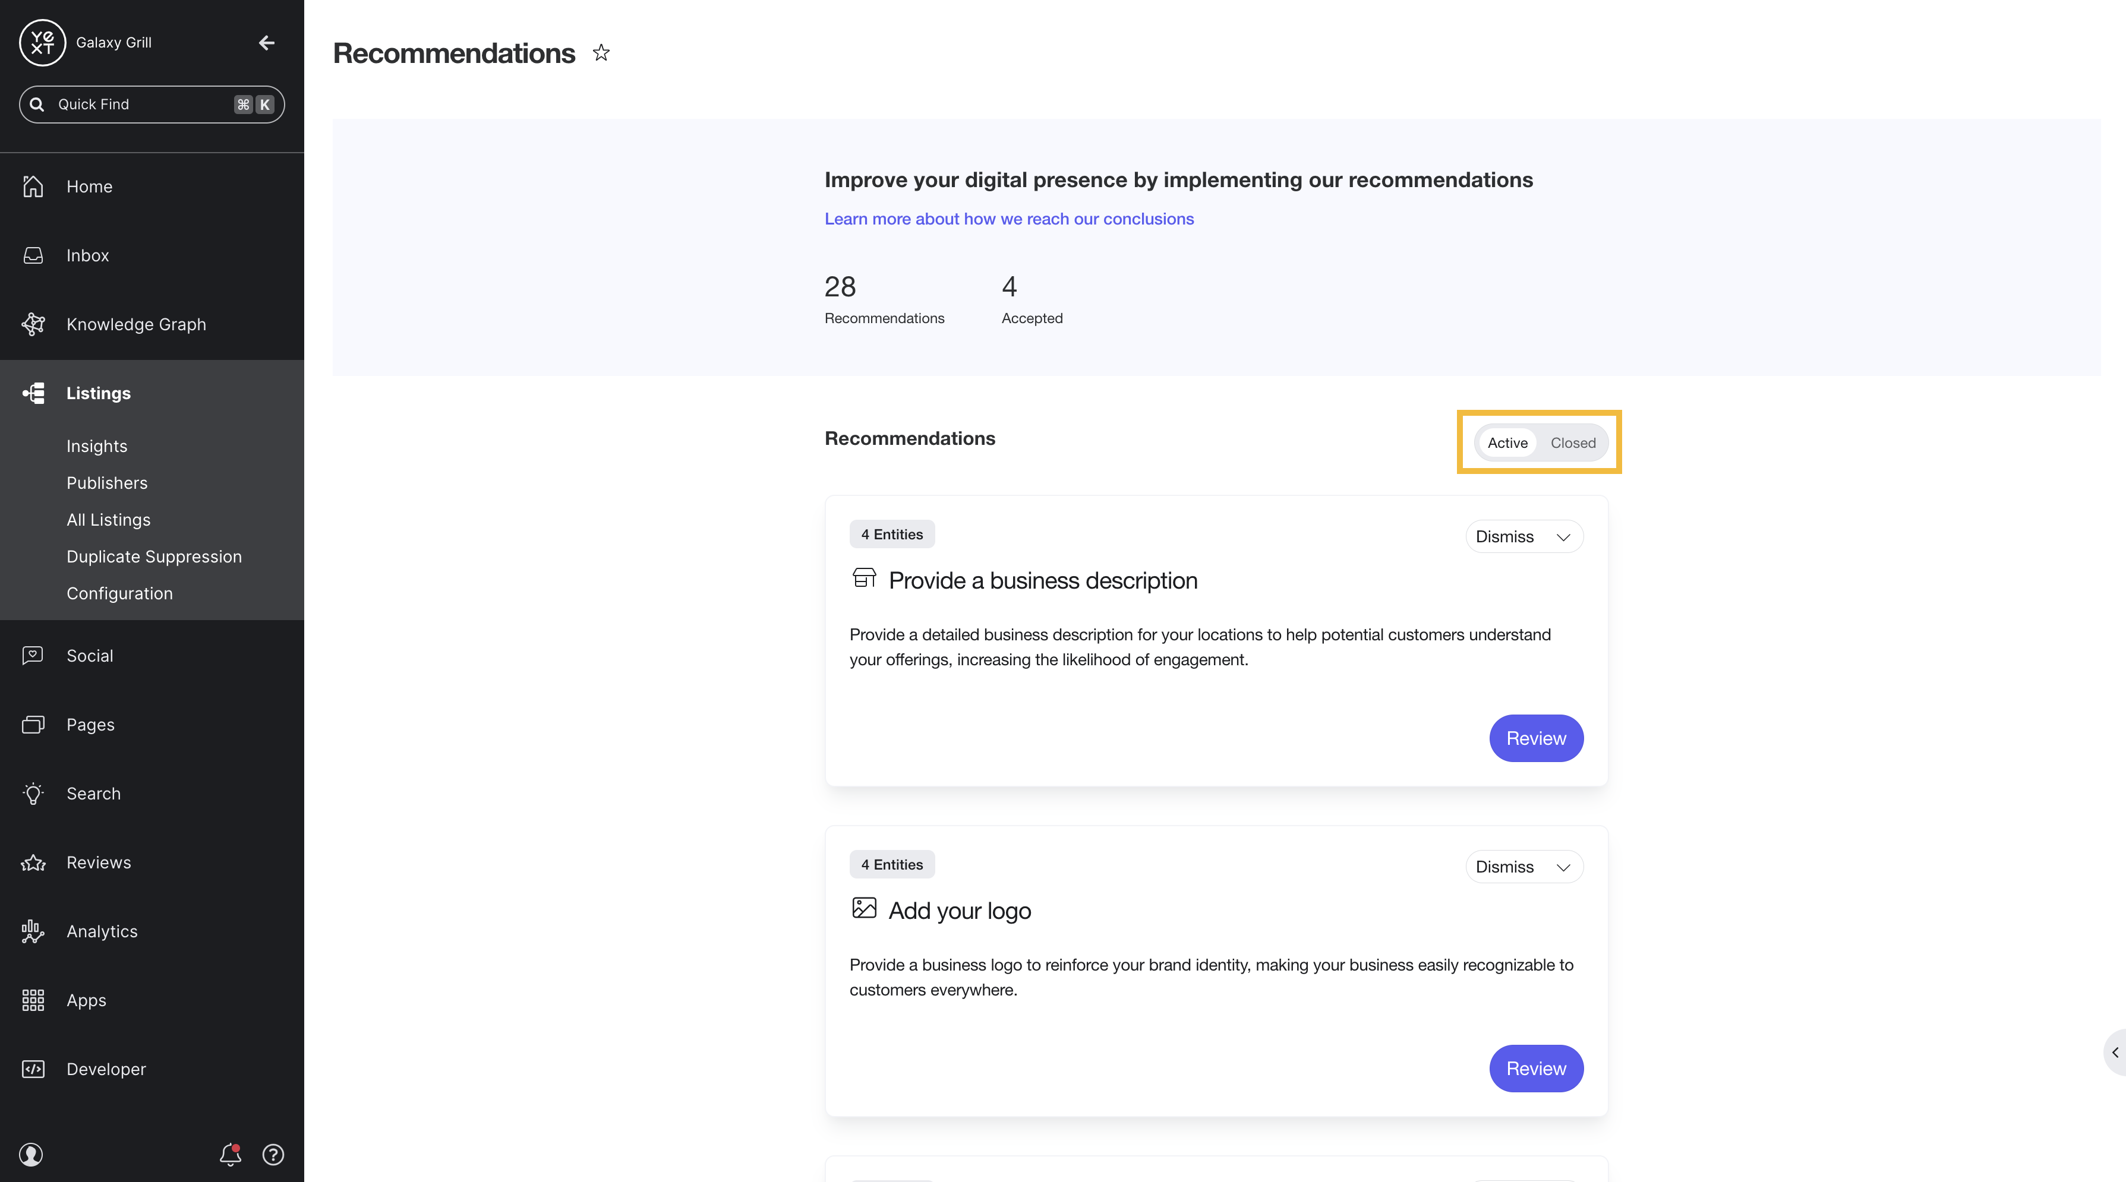
Task: Expand the Dismiss dropdown for business description
Action: click(1523, 537)
